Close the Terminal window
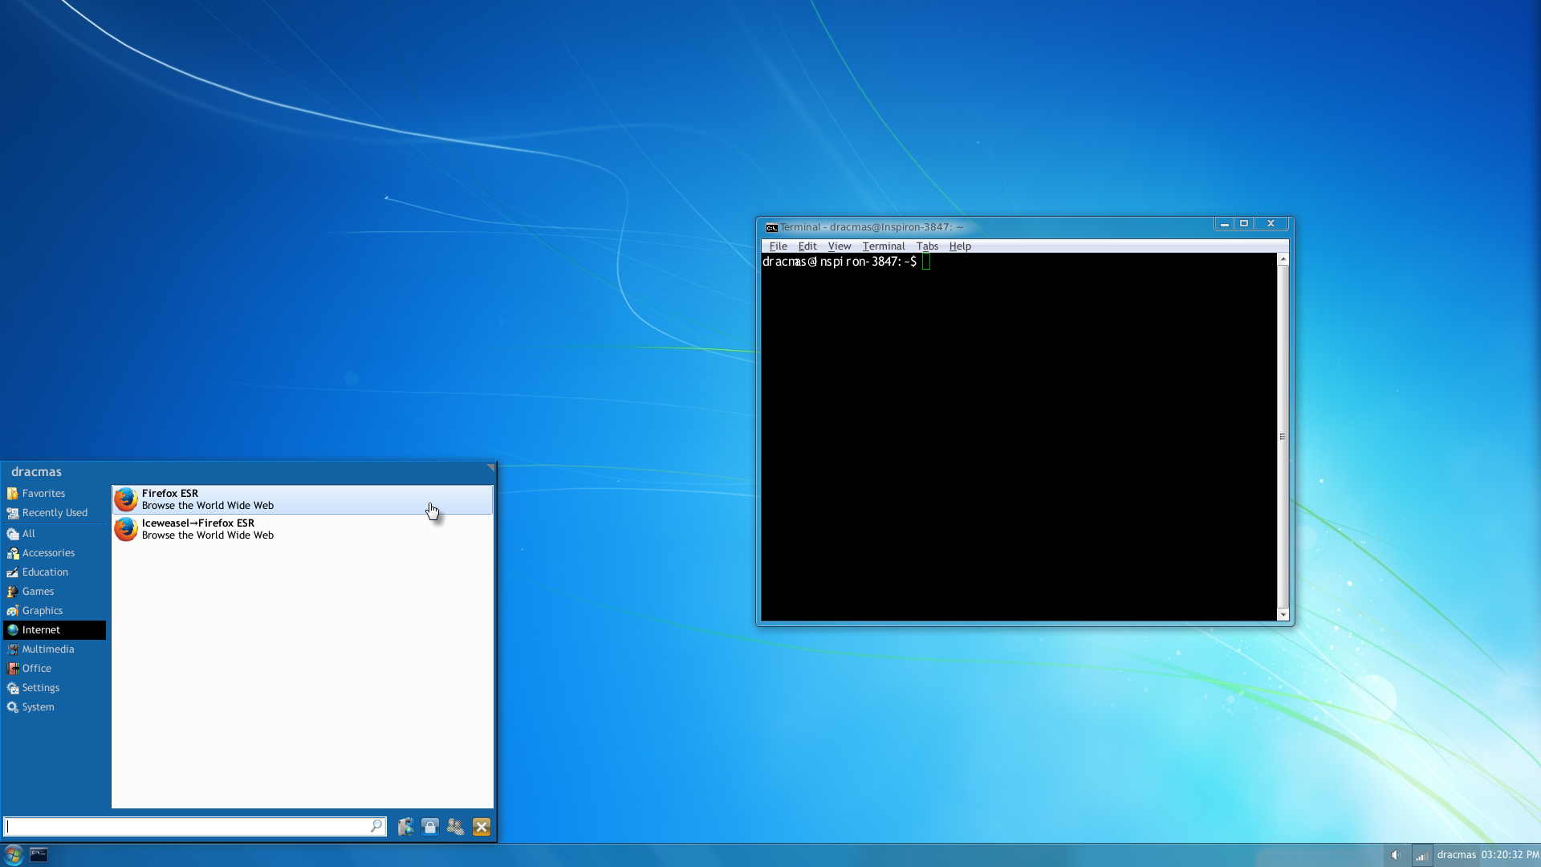1541x867 pixels. tap(1271, 224)
